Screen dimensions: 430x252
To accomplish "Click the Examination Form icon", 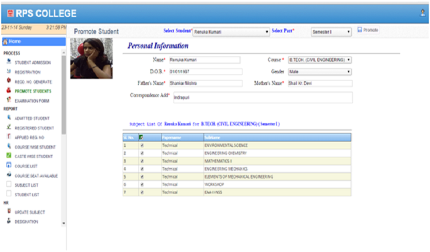I will [8, 100].
